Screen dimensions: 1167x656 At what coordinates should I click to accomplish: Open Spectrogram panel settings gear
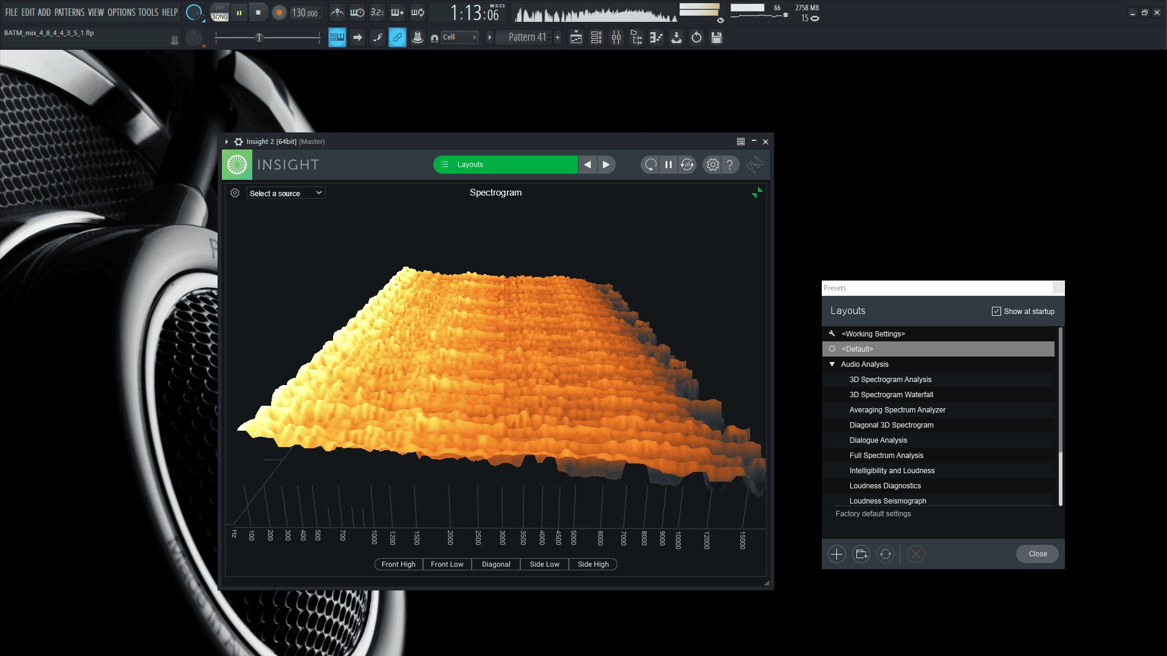[235, 193]
